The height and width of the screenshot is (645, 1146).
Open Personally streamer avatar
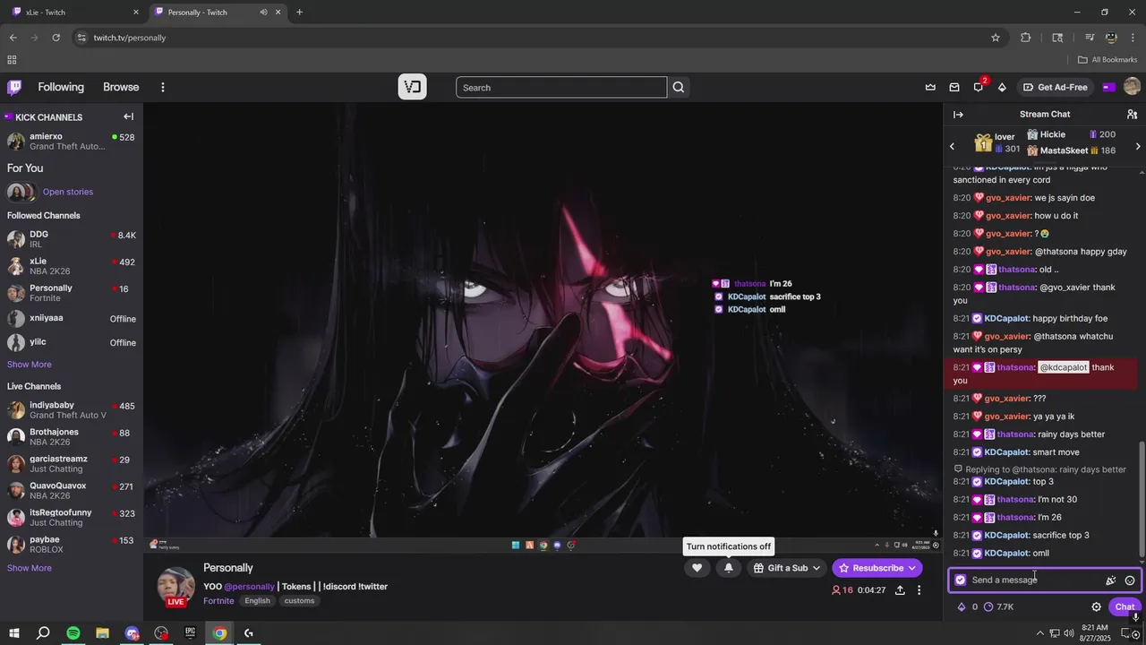pos(175,586)
